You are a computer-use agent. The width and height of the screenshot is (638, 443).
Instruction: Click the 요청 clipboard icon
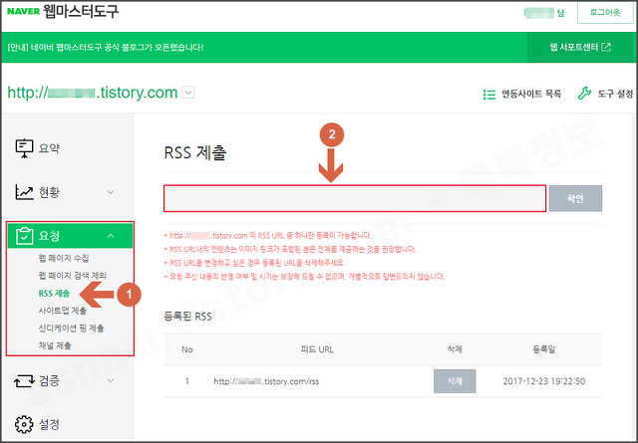coord(24,235)
